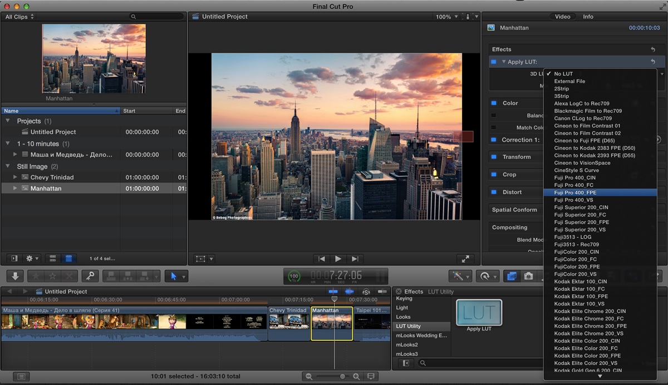Open the All Clips filter dropdown
This screenshot has width=668, height=385.
pos(19,17)
